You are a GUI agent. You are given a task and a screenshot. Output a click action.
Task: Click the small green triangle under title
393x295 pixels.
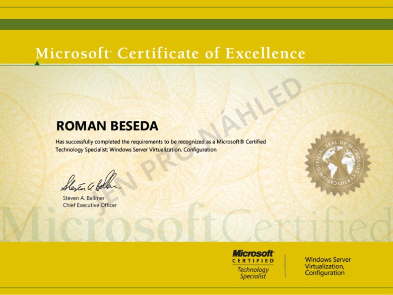[37, 63]
